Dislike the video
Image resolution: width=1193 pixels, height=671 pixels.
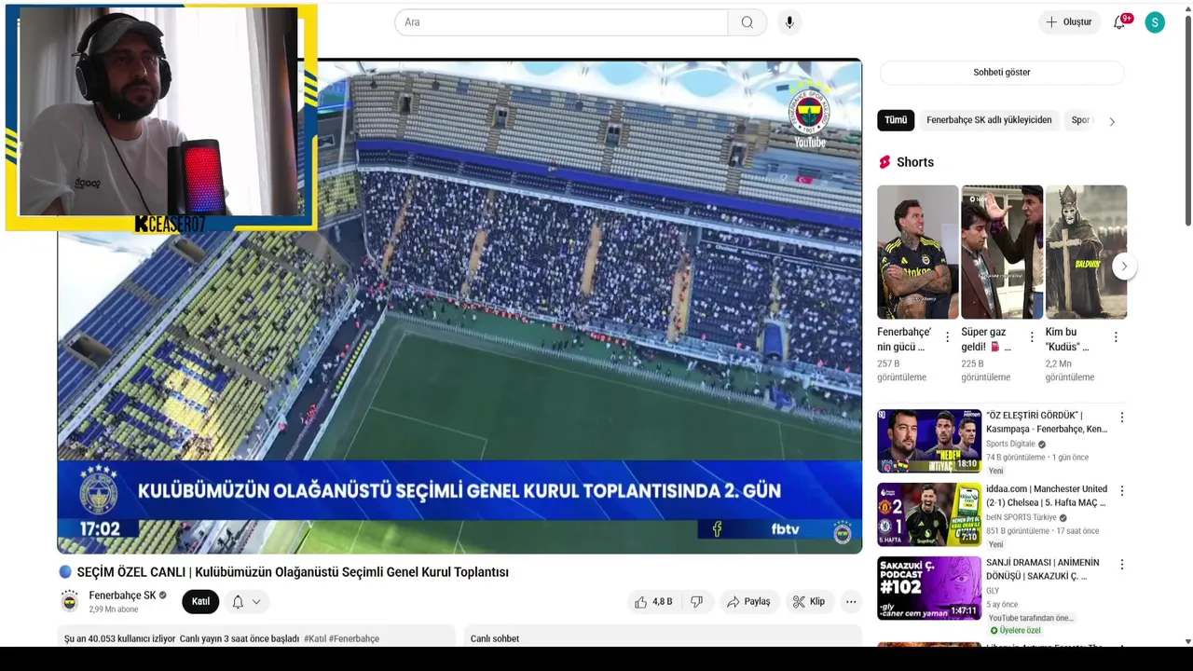click(x=696, y=602)
